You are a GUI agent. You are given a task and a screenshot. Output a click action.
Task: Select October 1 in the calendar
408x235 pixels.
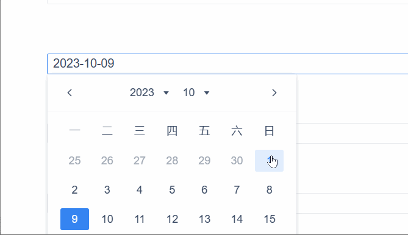click(x=269, y=161)
